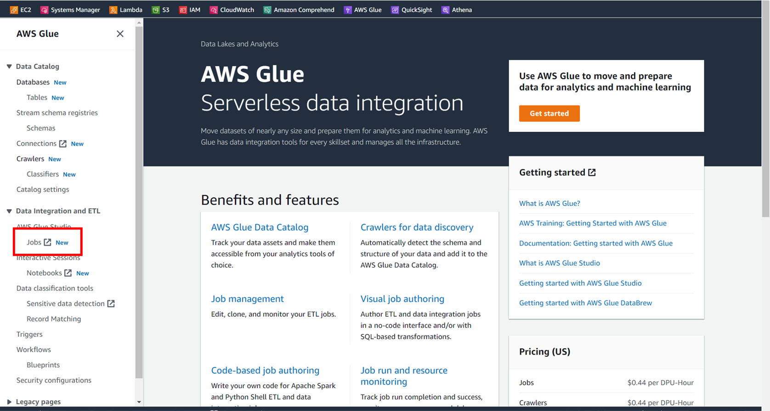Open the Lambda console shortcut
This screenshot has width=770, height=411.
coord(125,9)
